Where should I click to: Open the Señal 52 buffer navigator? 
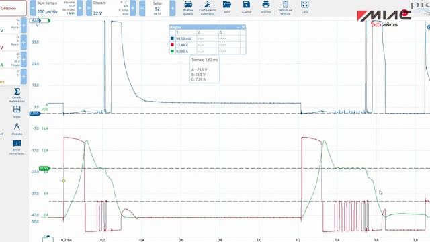coord(157,8)
